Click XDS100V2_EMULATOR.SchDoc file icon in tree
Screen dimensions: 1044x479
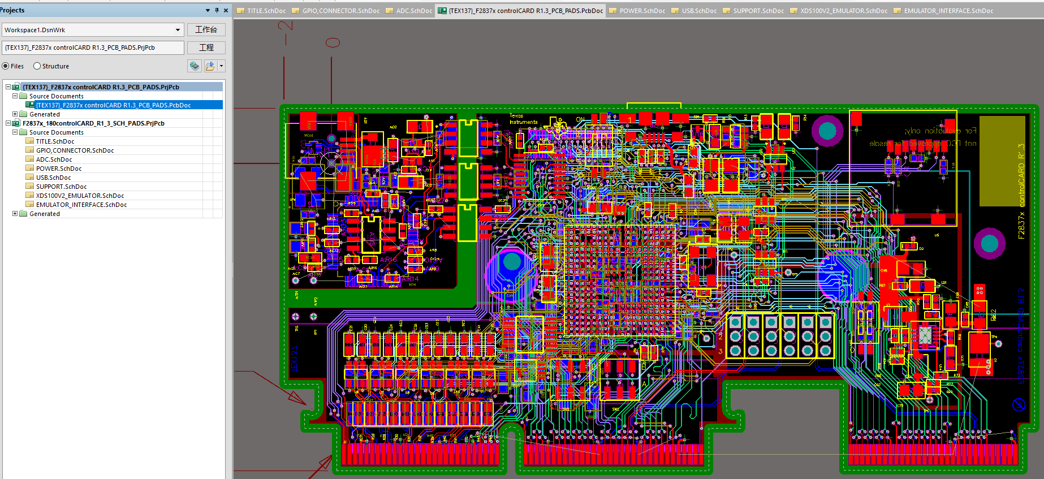[30, 196]
